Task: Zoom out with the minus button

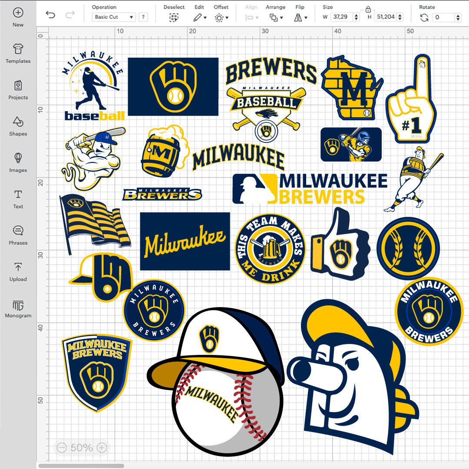Action: (x=62, y=448)
